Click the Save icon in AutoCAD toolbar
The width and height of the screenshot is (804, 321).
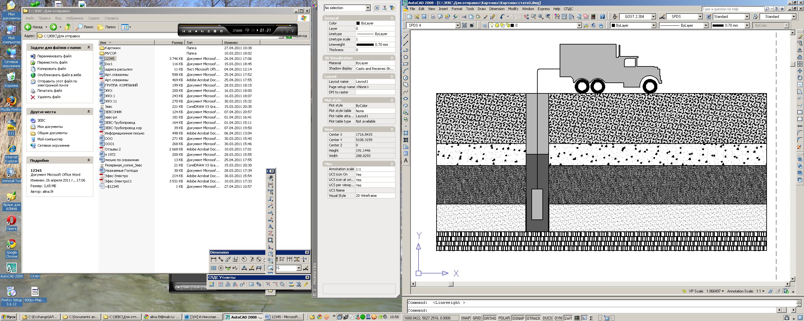[424, 17]
